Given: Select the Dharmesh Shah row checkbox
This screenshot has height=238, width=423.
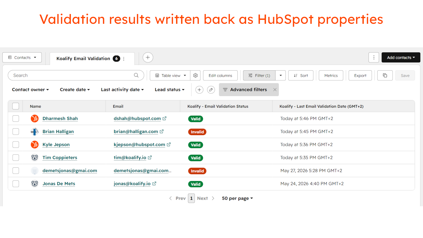Looking at the screenshot, I should coord(16,118).
